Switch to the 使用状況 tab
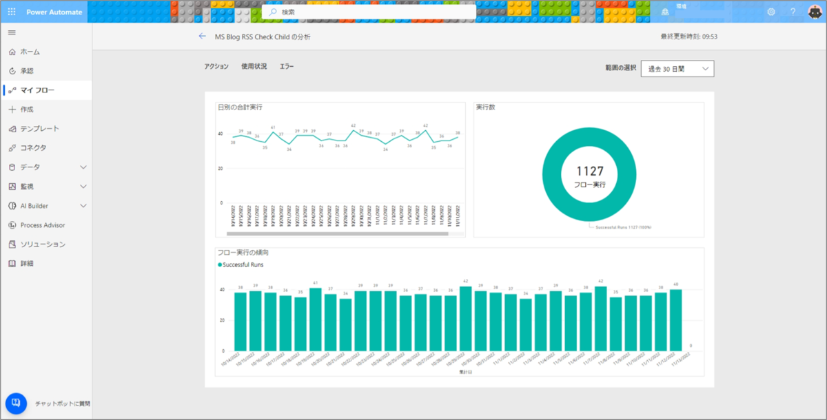The image size is (827, 420). (x=254, y=67)
